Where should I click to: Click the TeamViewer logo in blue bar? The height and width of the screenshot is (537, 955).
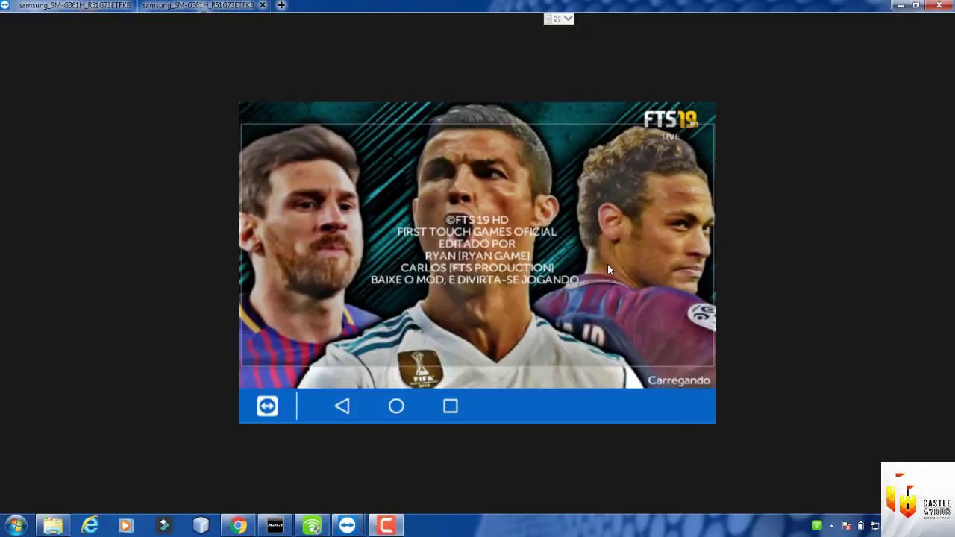(267, 406)
